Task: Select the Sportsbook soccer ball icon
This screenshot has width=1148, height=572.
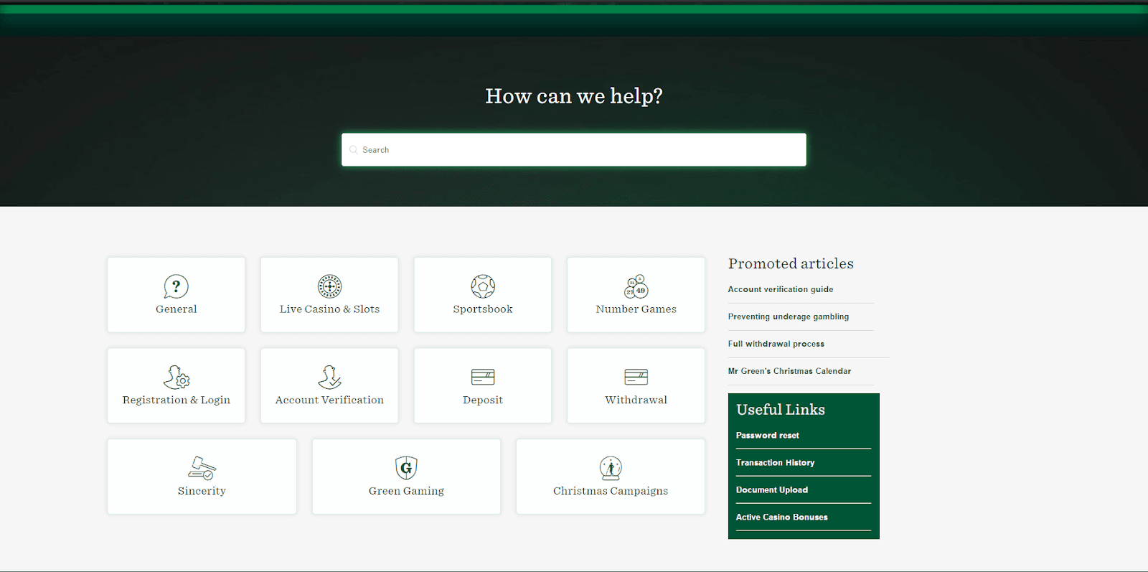Action: [x=483, y=286]
